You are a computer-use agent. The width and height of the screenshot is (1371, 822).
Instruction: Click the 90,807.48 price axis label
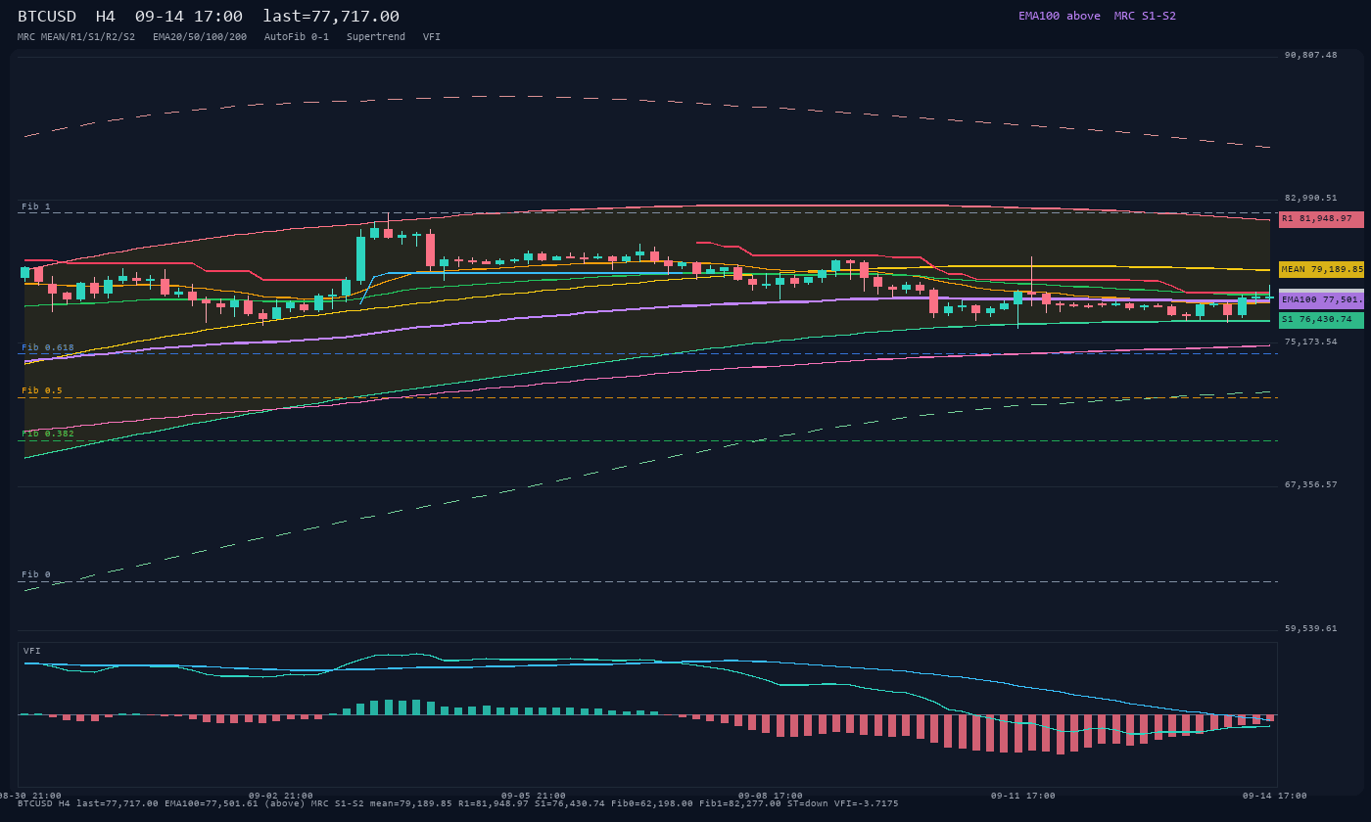point(1310,55)
